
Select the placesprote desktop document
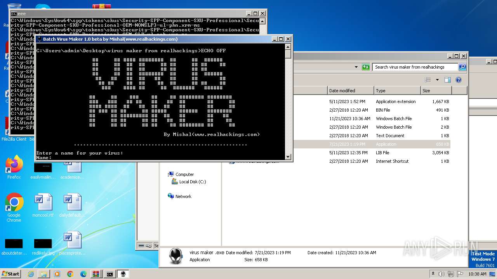click(x=72, y=243)
